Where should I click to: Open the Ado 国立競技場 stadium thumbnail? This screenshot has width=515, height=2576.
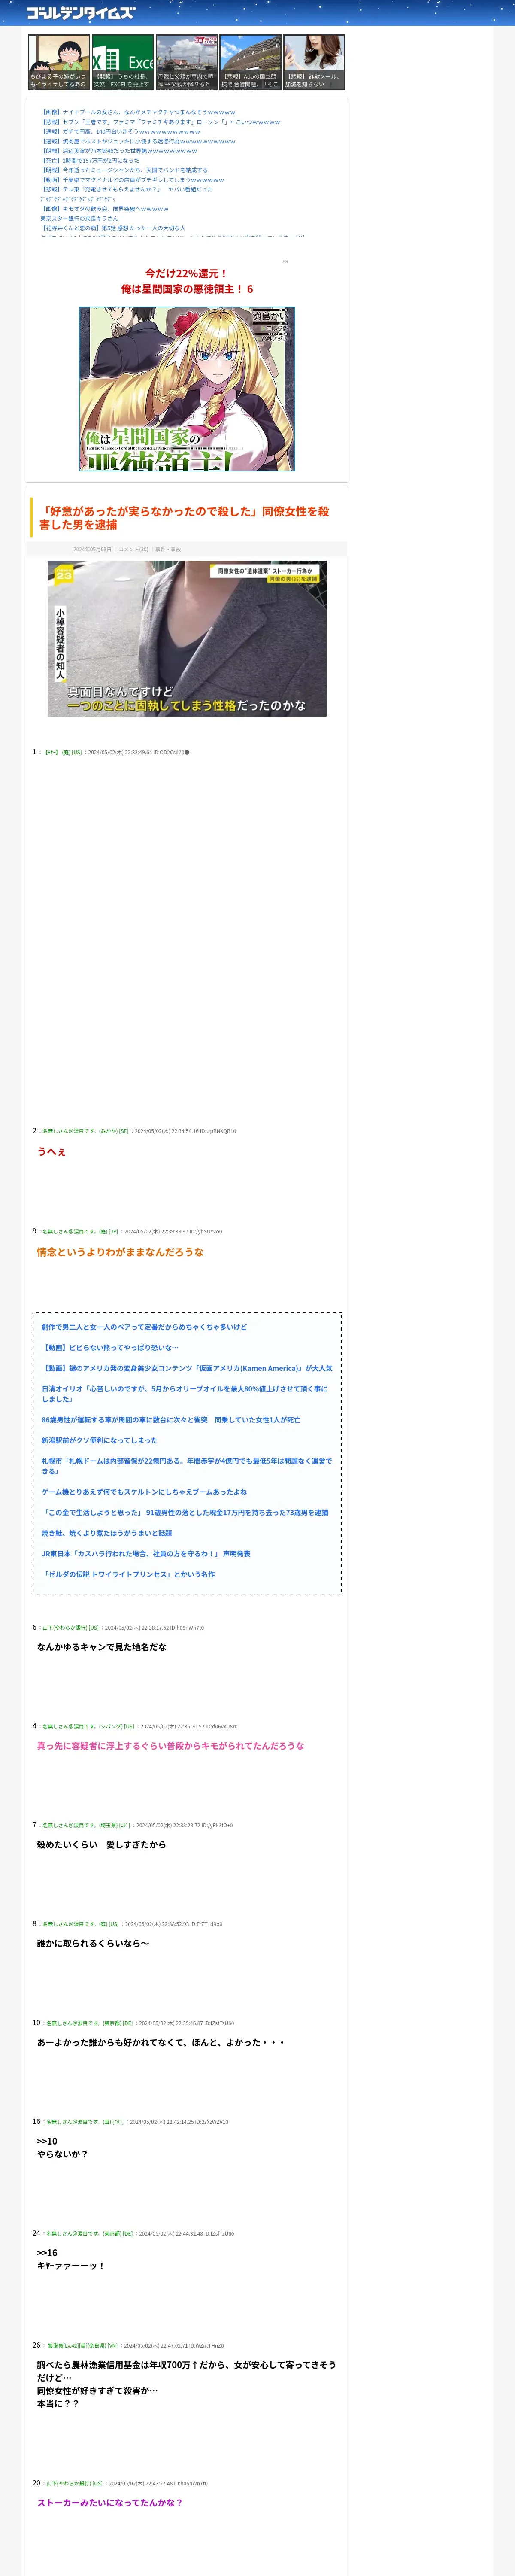pyautogui.click(x=250, y=62)
